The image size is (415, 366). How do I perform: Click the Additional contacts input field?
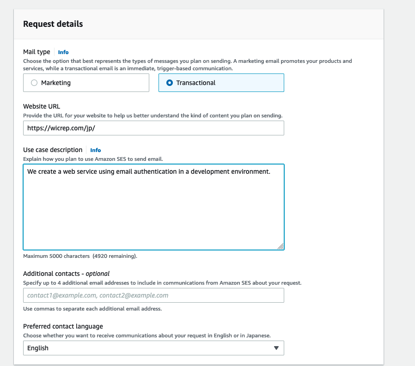click(x=153, y=295)
